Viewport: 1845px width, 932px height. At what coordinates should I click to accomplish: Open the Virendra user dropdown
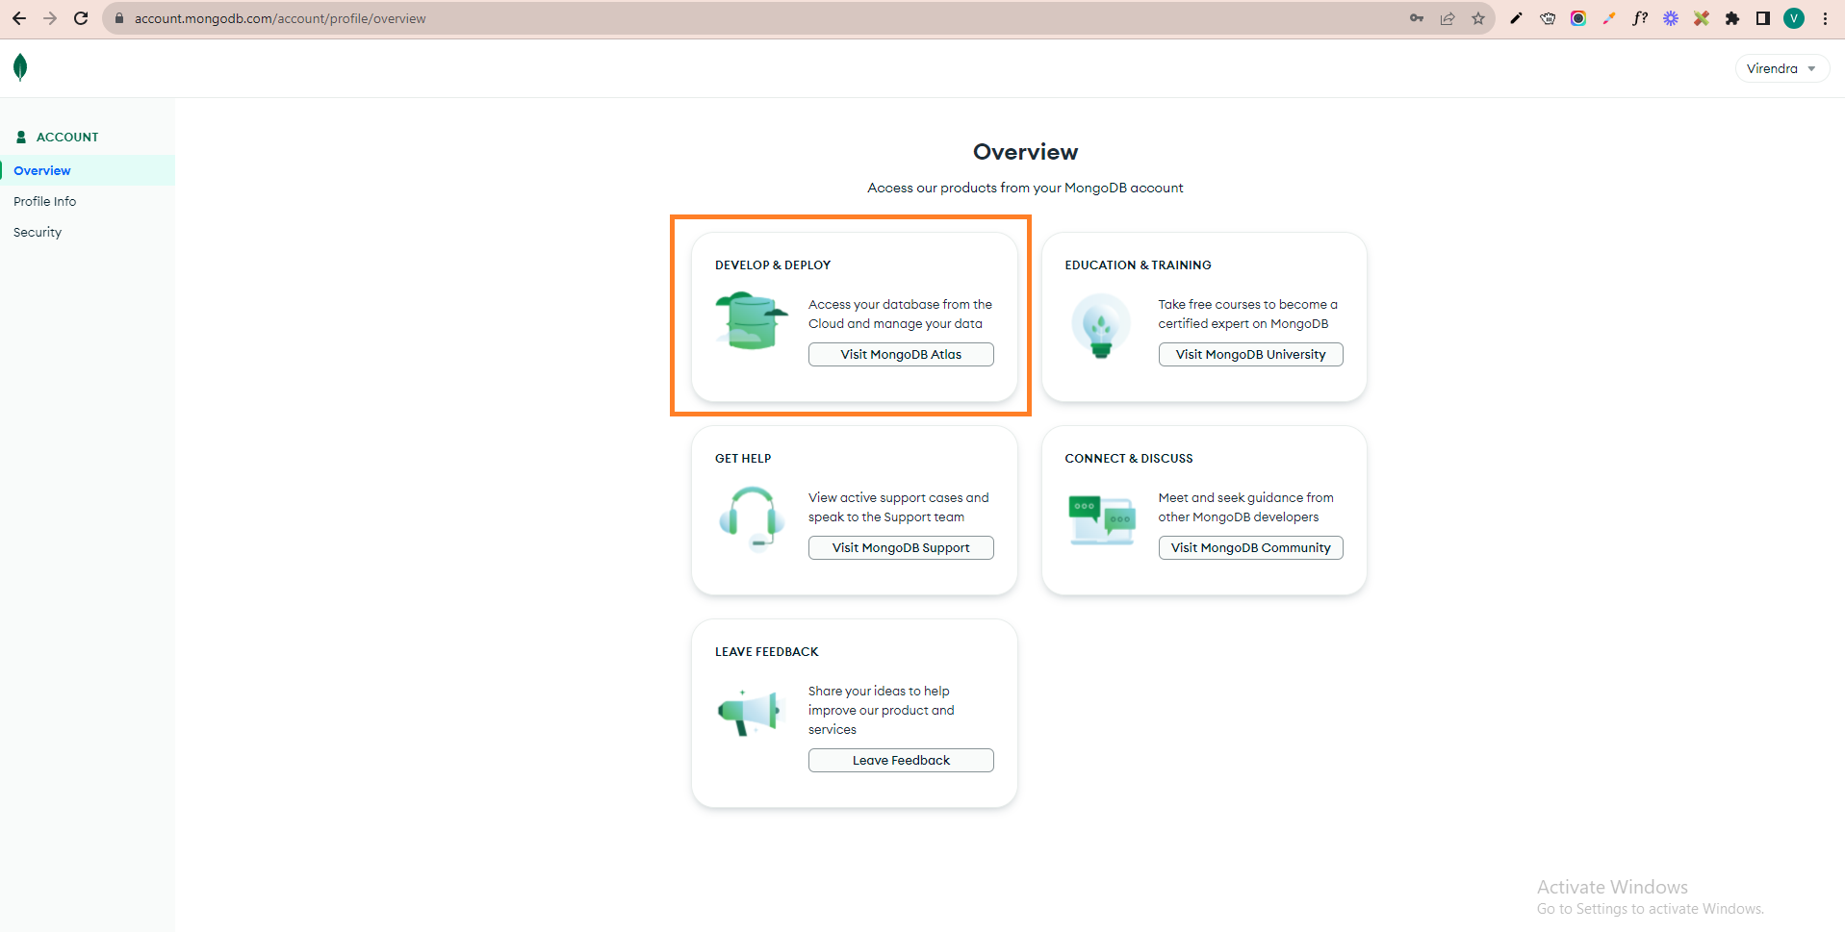(x=1781, y=68)
